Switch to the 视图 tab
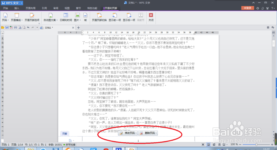The image size is (277, 150). click(x=67, y=8)
